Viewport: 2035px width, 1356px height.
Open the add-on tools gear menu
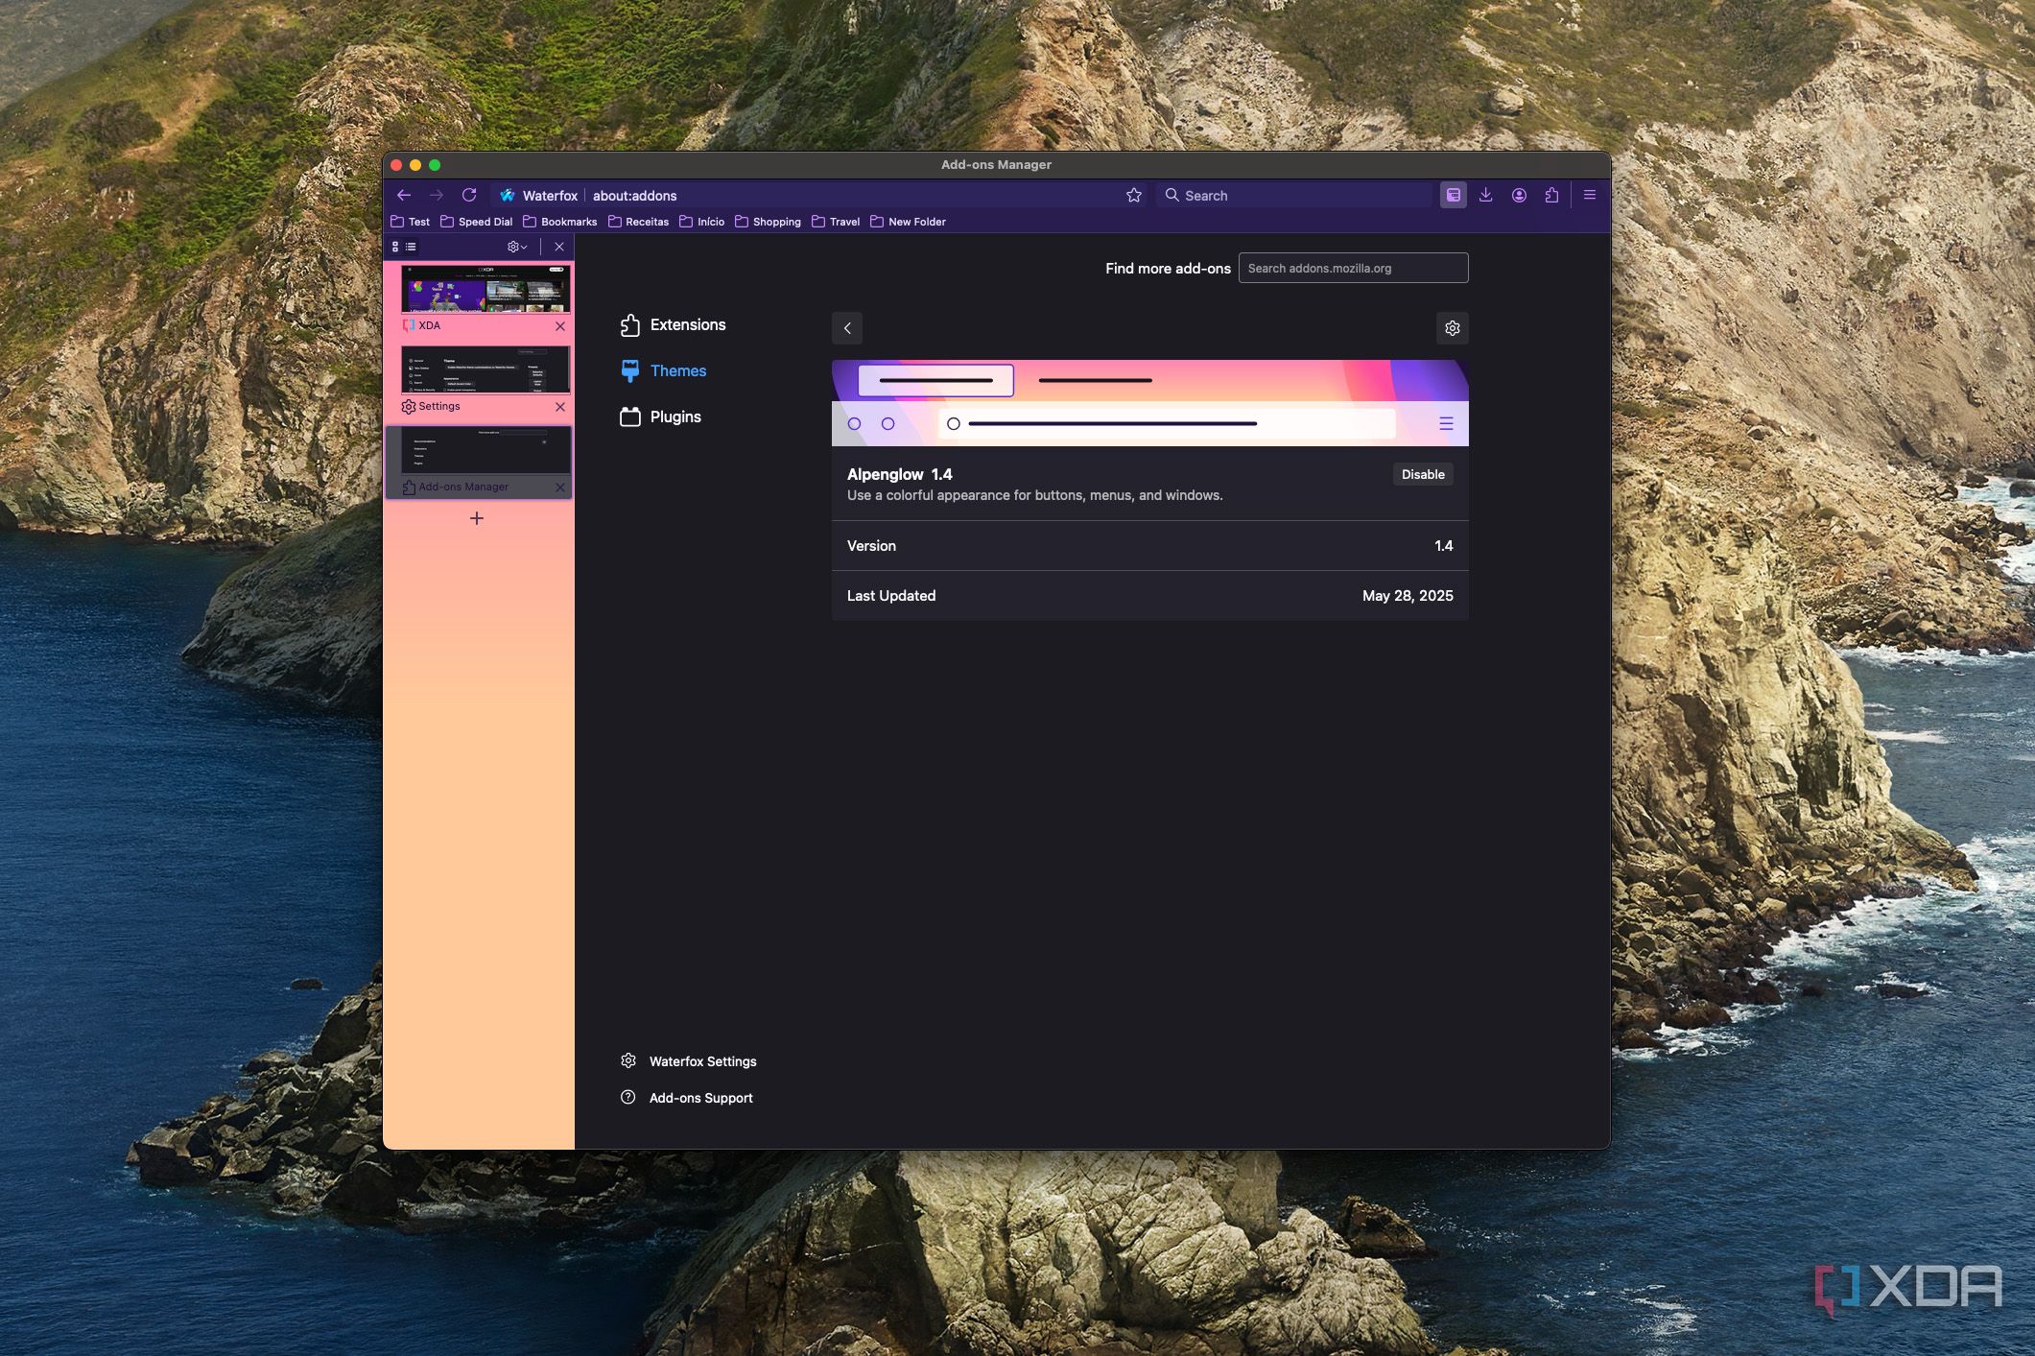point(1452,328)
